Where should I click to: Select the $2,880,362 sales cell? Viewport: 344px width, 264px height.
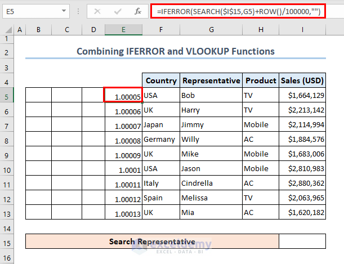pos(302,183)
